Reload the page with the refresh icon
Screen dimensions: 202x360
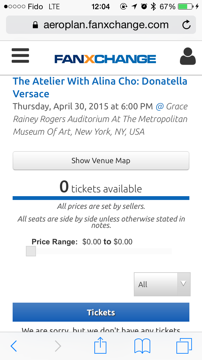click(x=187, y=25)
